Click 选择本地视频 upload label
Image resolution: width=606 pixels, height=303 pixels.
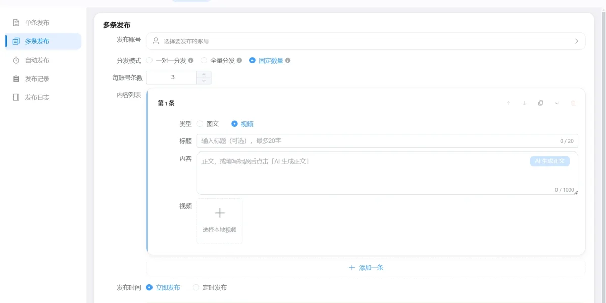(x=220, y=230)
